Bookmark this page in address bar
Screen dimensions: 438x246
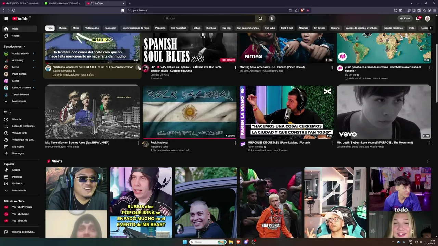pos(123,10)
